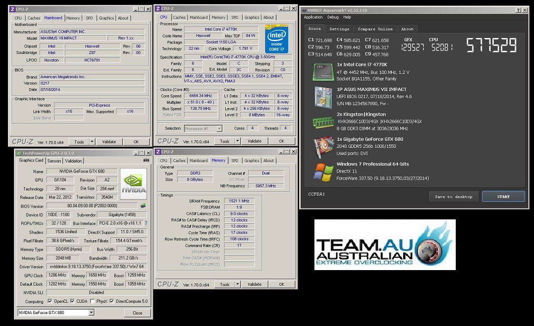Open the GPU selection dropdown in GPU-Z
This screenshot has width=534, height=326.
pos(91,312)
